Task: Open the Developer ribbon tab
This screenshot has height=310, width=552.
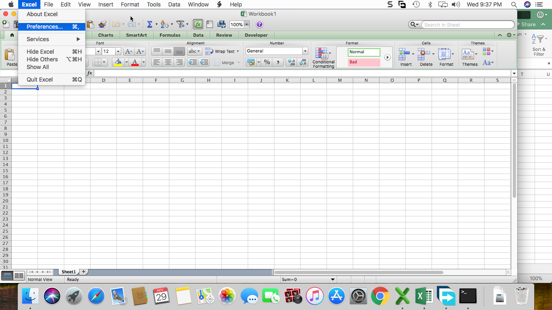Action: point(256,35)
